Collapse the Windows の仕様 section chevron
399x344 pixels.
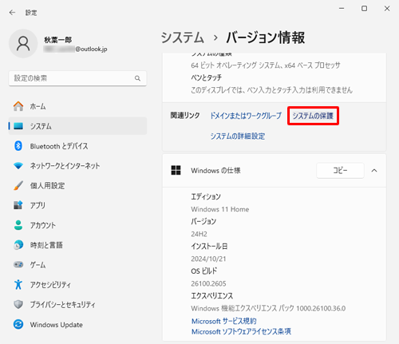coord(374,171)
